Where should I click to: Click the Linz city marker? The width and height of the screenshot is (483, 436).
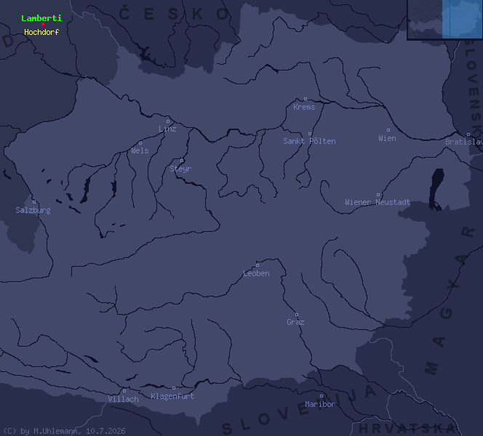point(168,121)
